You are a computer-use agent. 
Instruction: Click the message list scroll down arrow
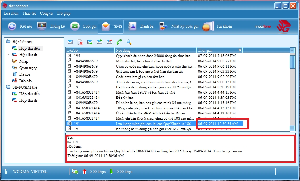click(x=292, y=128)
